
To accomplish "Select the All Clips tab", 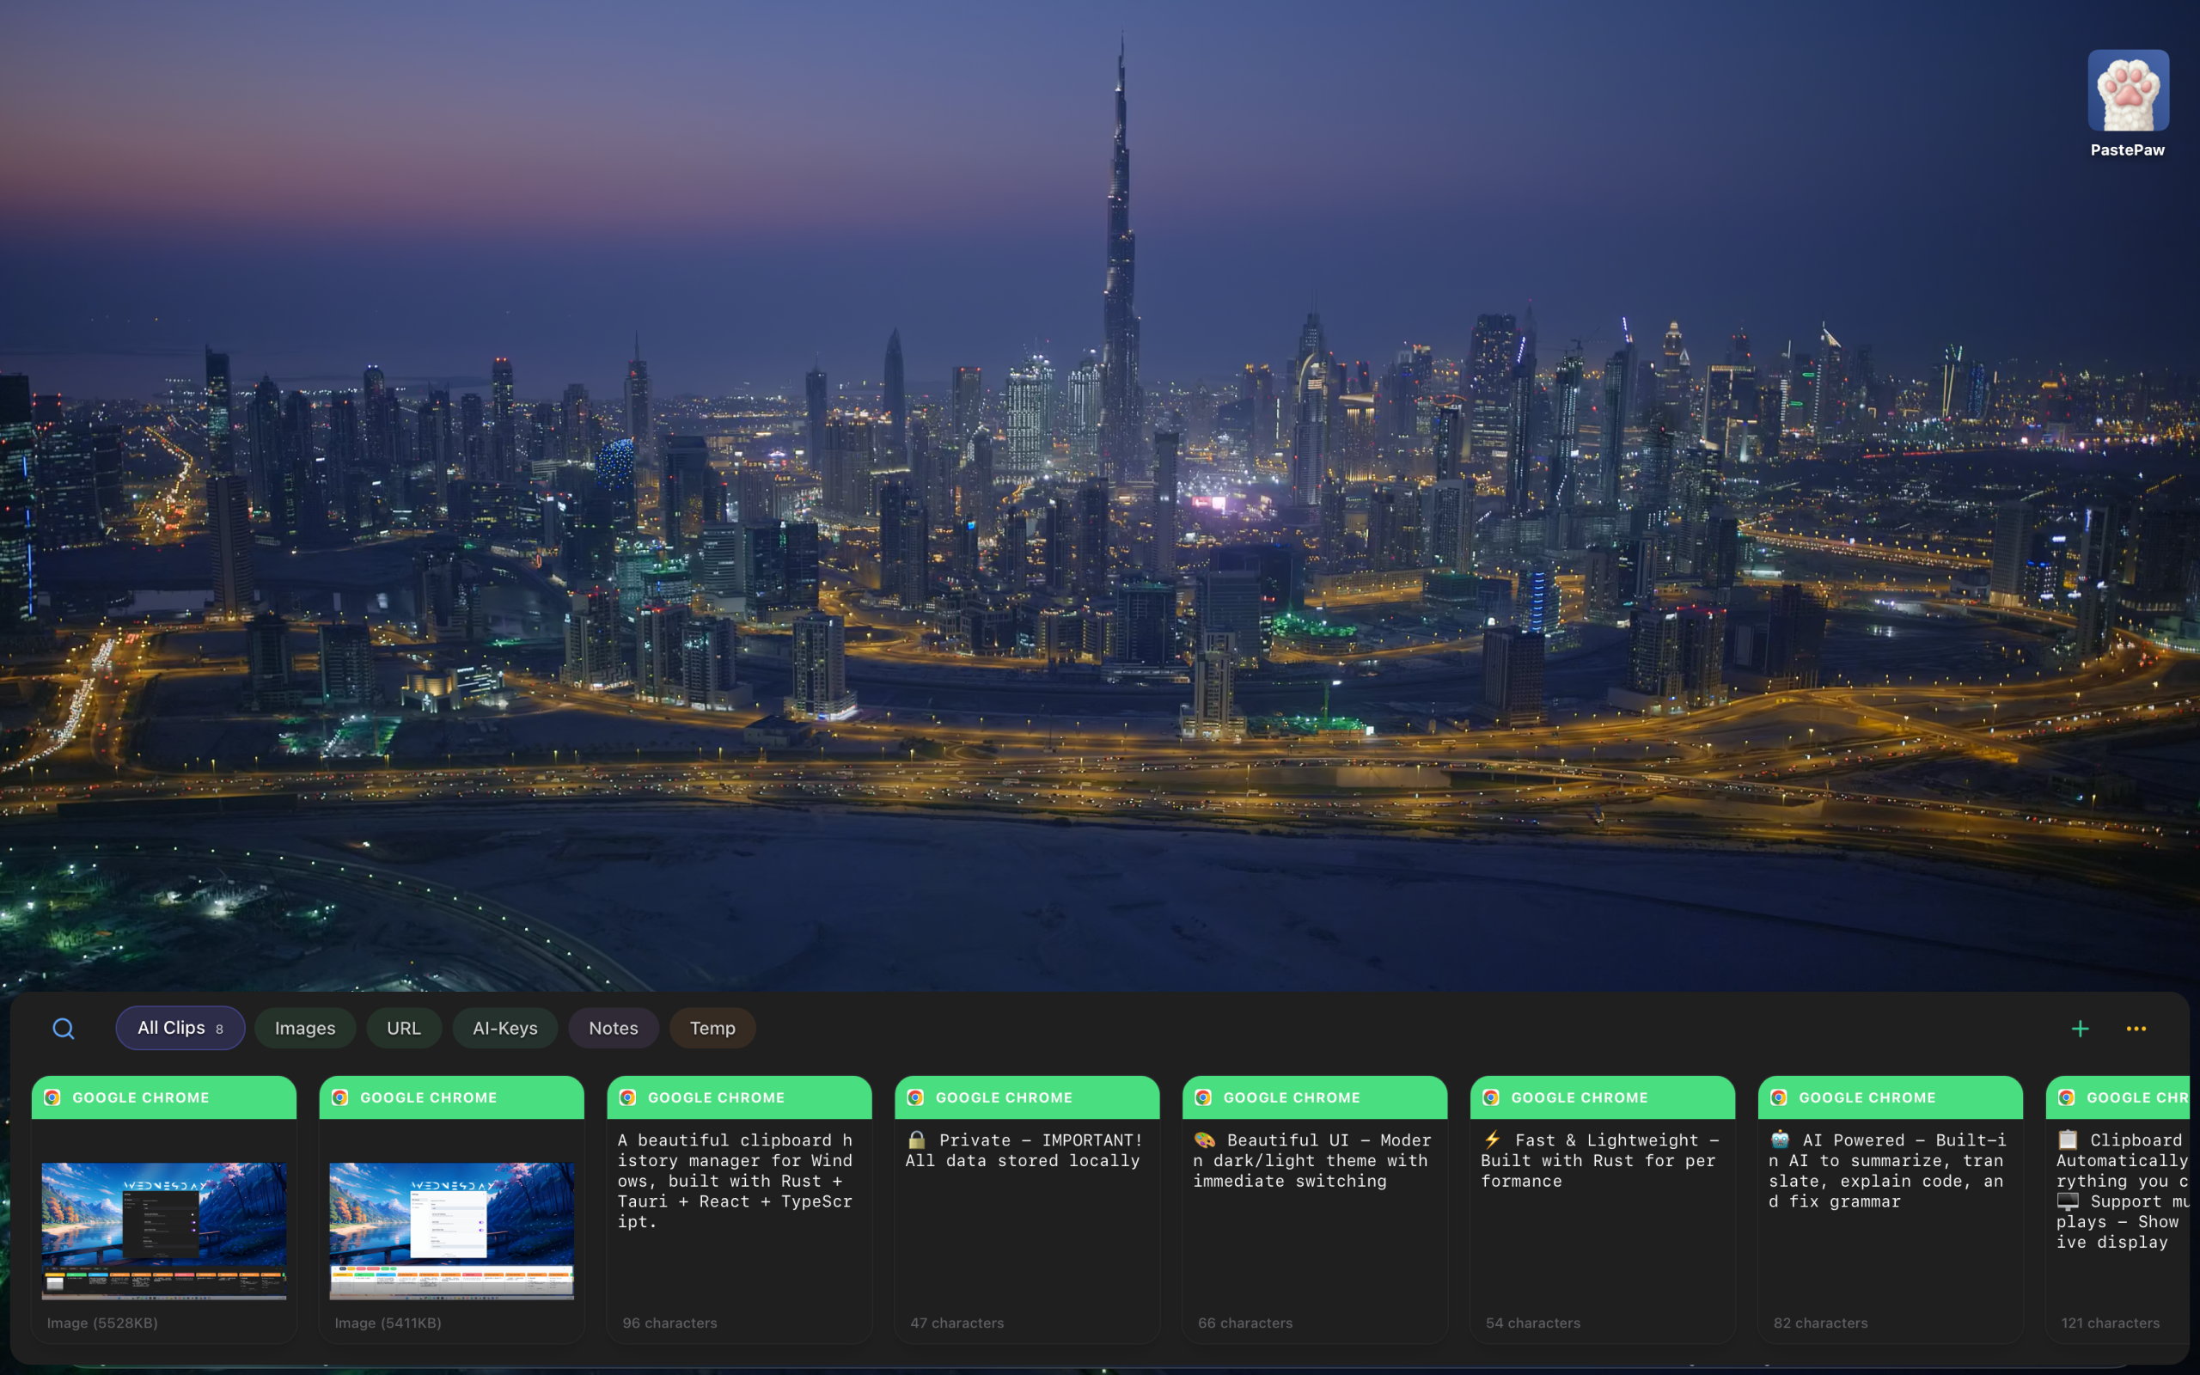I will coord(180,1029).
